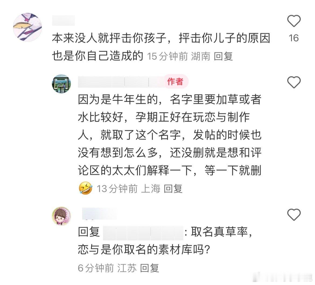Click the author's blurred username
315x285 pixels.
click(x=121, y=82)
